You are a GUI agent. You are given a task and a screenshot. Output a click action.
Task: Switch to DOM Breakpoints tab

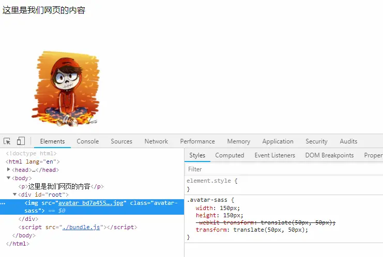coord(329,155)
